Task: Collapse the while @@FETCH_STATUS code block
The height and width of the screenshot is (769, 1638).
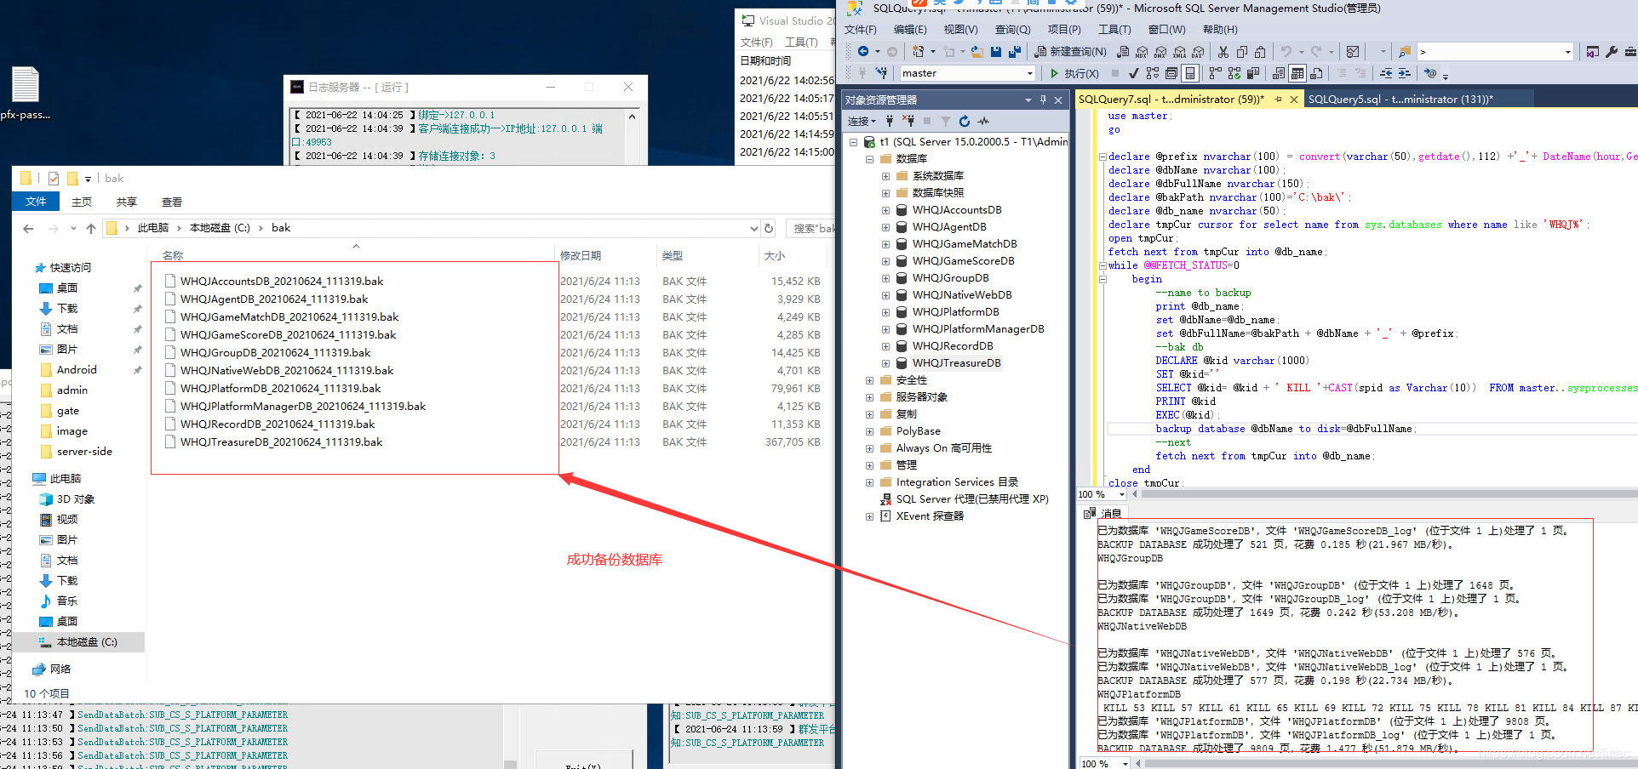Action: point(1102,265)
